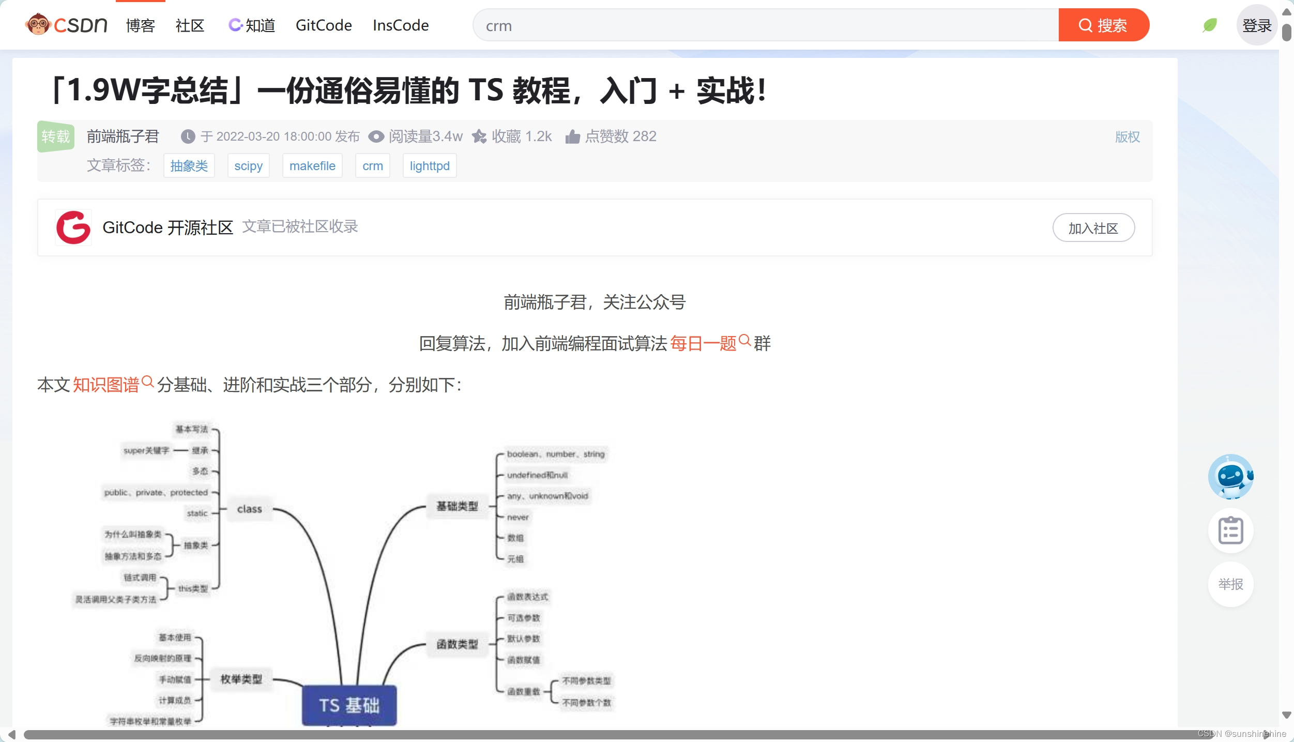This screenshot has width=1294, height=742.
Task: Go to the InsCode nav link
Action: [400, 25]
